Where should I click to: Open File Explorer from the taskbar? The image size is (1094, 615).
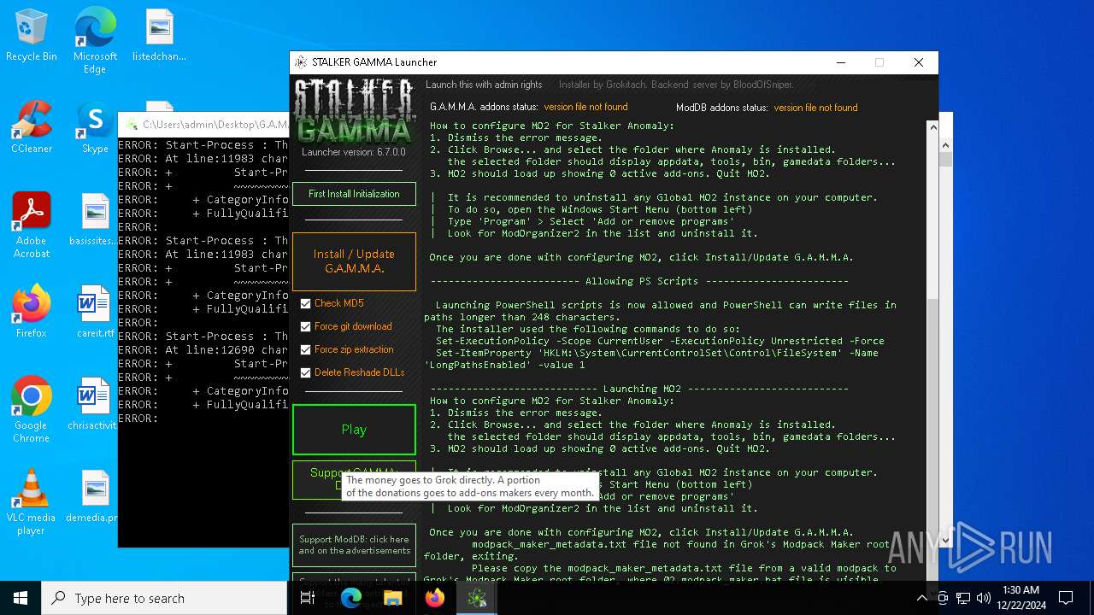(x=393, y=598)
